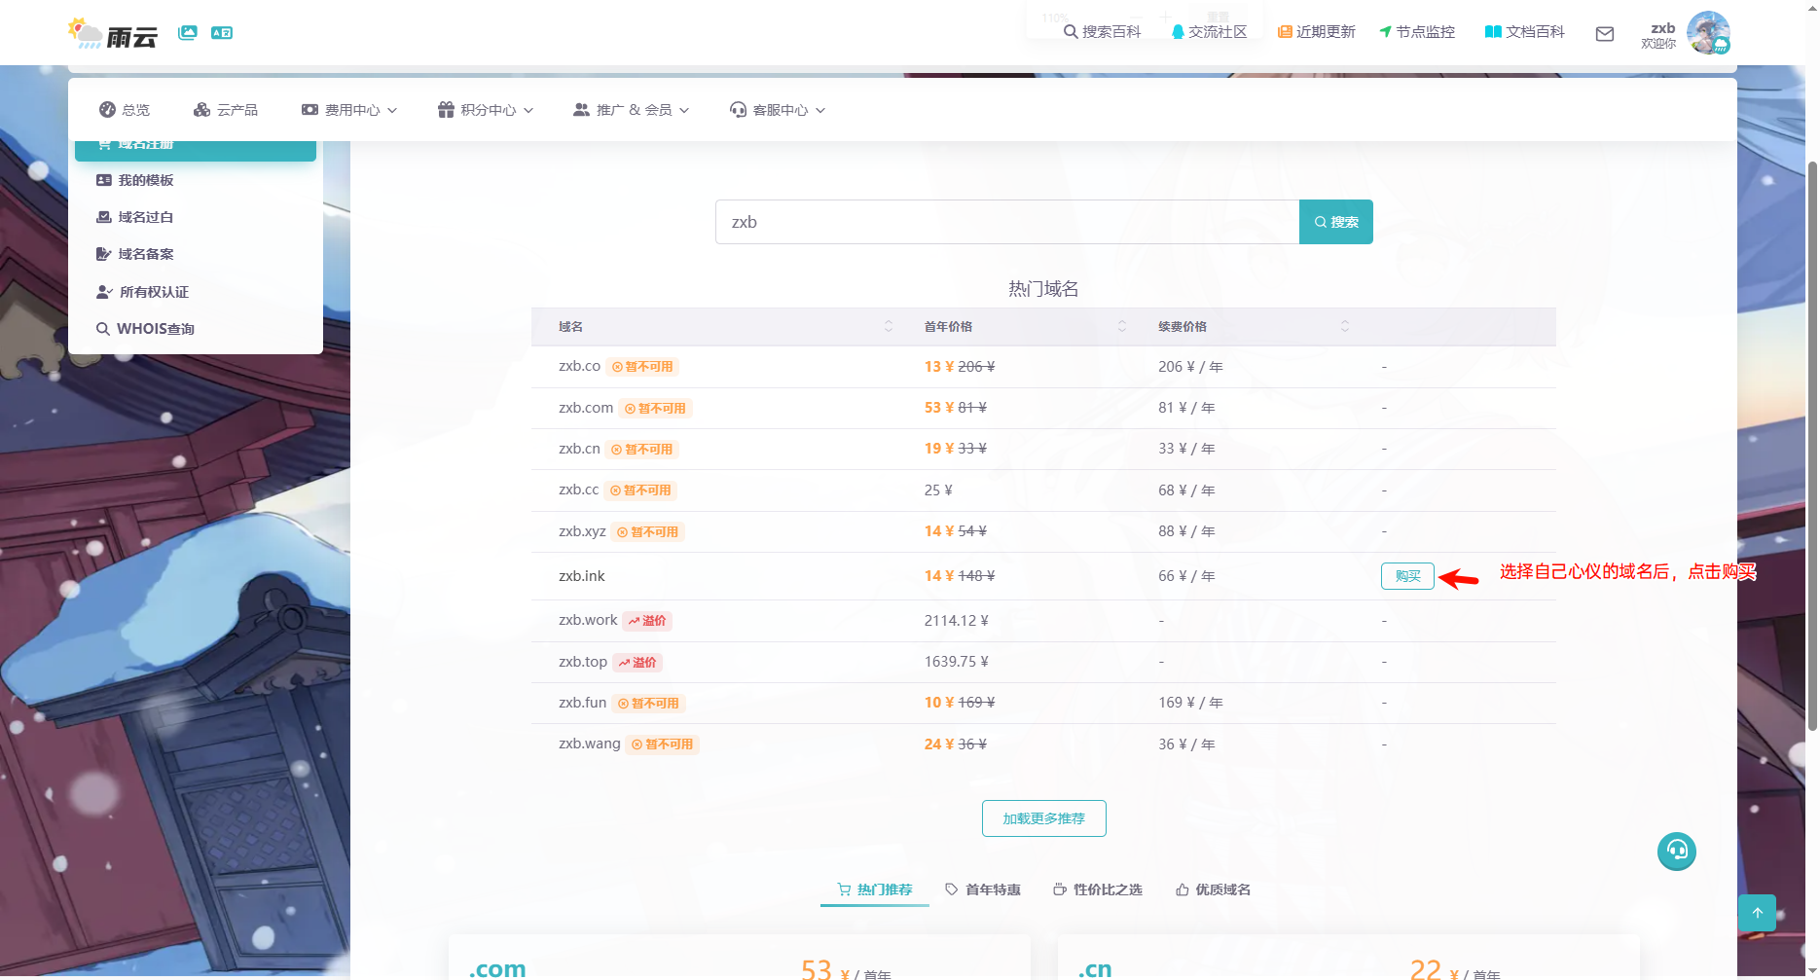Click the language translate icon beside logo
The height and width of the screenshot is (980, 1820).
click(222, 33)
